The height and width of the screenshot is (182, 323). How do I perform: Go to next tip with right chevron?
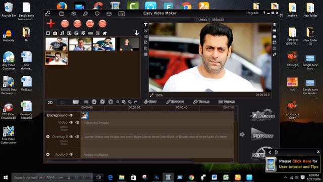click(276, 152)
